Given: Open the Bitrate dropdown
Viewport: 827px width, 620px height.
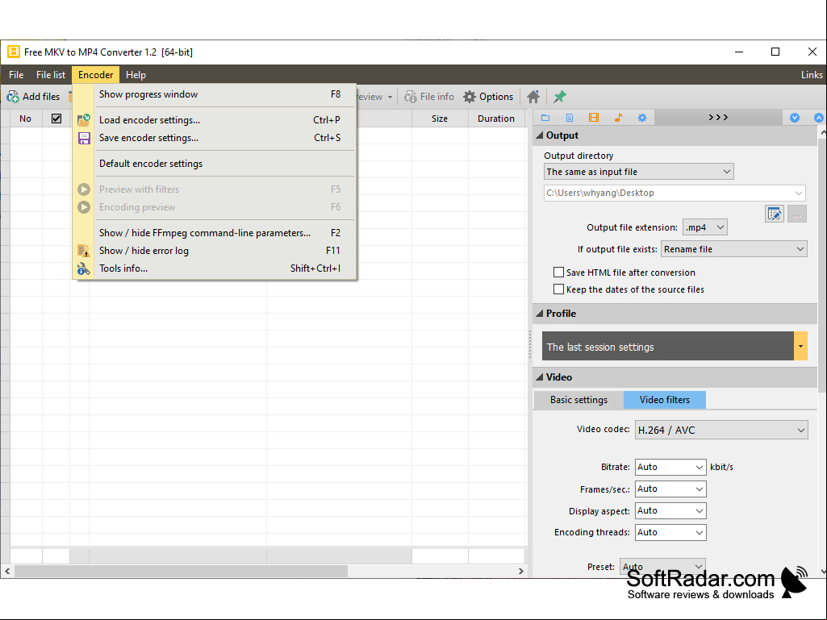Looking at the screenshot, I should point(670,467).
